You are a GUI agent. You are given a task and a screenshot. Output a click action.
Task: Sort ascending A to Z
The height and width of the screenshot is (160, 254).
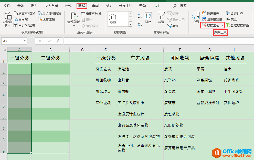[140, 16]
